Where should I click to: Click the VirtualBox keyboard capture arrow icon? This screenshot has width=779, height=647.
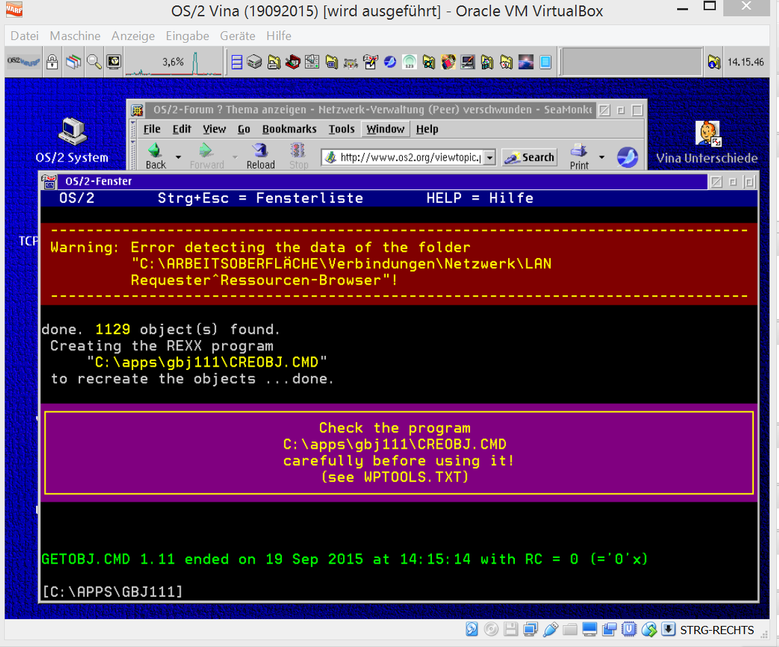pyautogui.click(x=669, y=629)
